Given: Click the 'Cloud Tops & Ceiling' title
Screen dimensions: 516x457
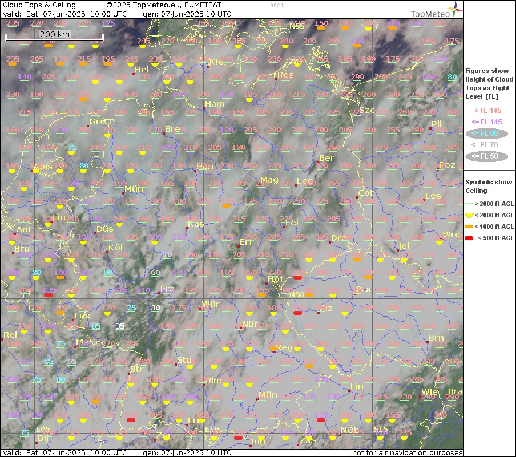Looking at the screenshot, I should coord(39,5).
